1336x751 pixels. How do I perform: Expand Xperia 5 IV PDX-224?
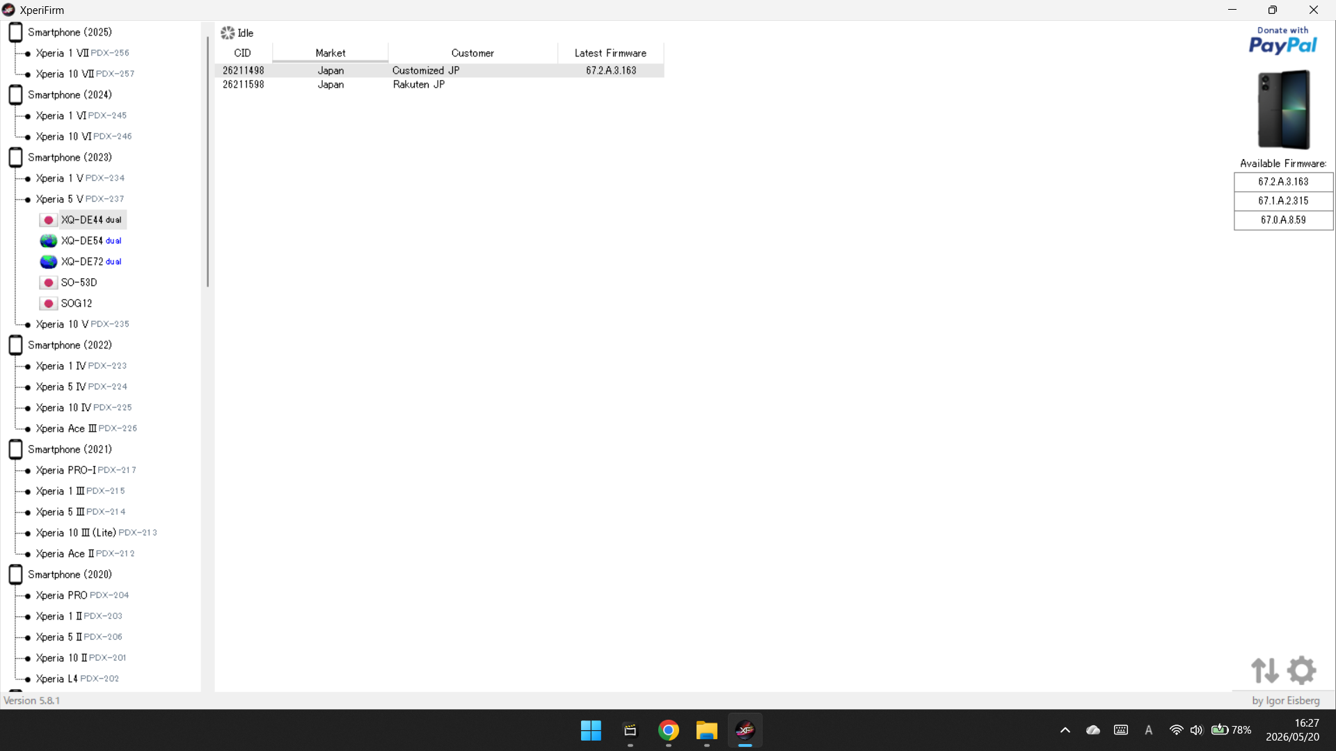tap(81, 387)
